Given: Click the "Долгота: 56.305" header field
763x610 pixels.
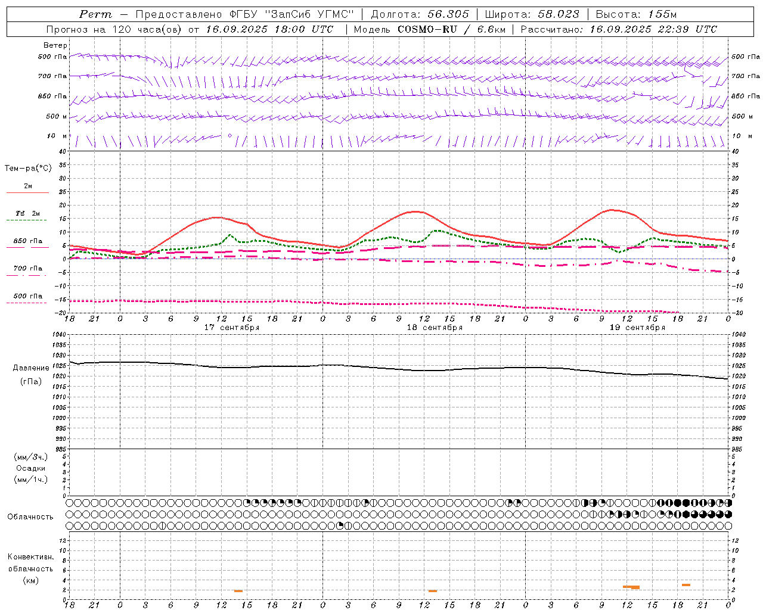Looking at the screenshot, I should click(x=420, y=14).
